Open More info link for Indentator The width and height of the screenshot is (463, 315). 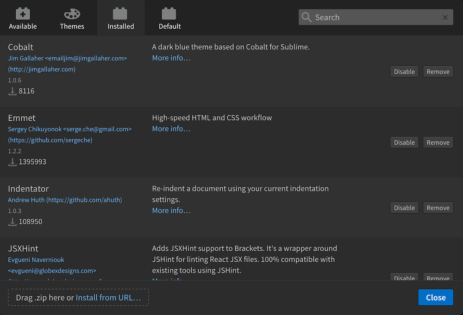coord(171,210)
